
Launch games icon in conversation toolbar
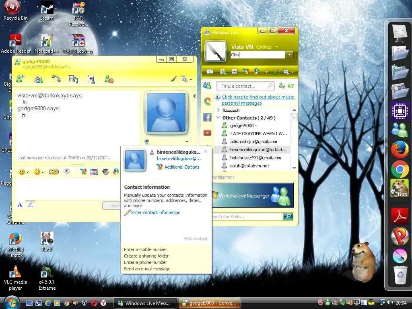click(91, 79)
